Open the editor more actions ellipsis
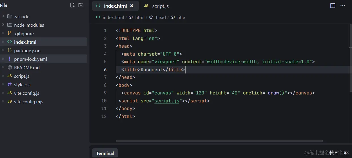352x158 pixels. (343, 6)
